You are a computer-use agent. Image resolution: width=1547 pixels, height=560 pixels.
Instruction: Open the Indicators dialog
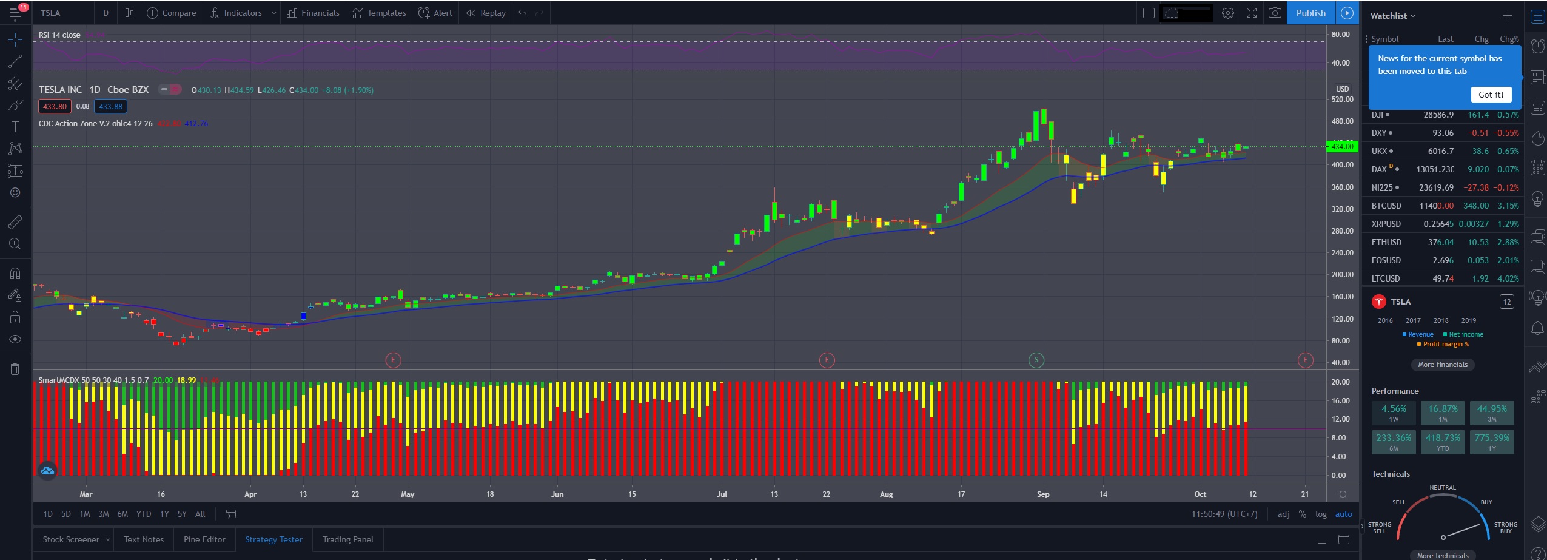click(x=236, y=13)
